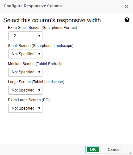Click the Extra Small Screen (Smarphone Portrait) label
133x155 pixels.
42,28
